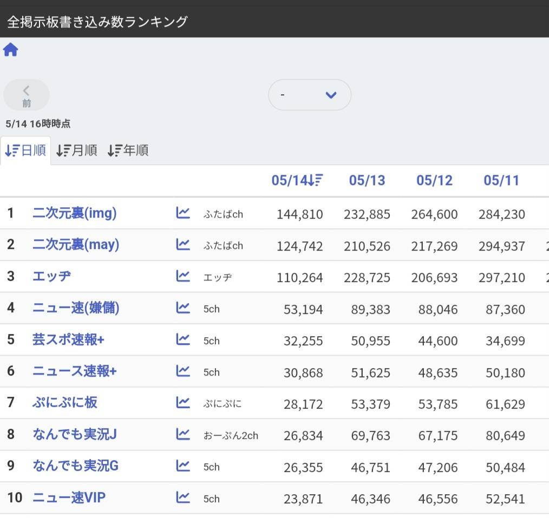
Task: Go to the home page icon
Action: pyautogui.click(x=11, y=50)
